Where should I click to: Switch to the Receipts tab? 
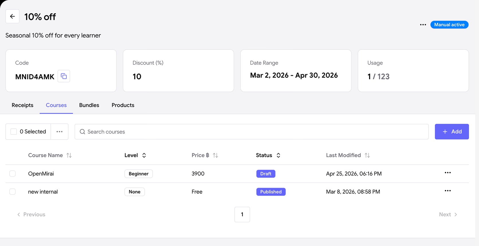[x=22, y=105]
